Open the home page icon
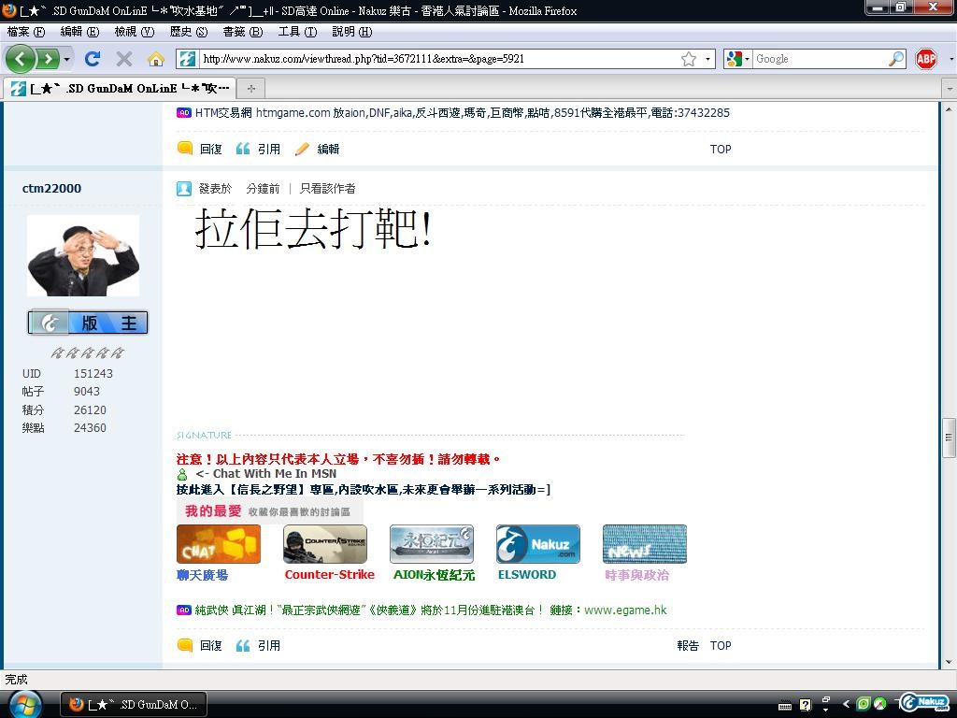957x718 pixels. pyautogui.click(x=156, y=59)
